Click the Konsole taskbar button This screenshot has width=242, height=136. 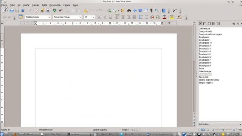pos(79,134)
